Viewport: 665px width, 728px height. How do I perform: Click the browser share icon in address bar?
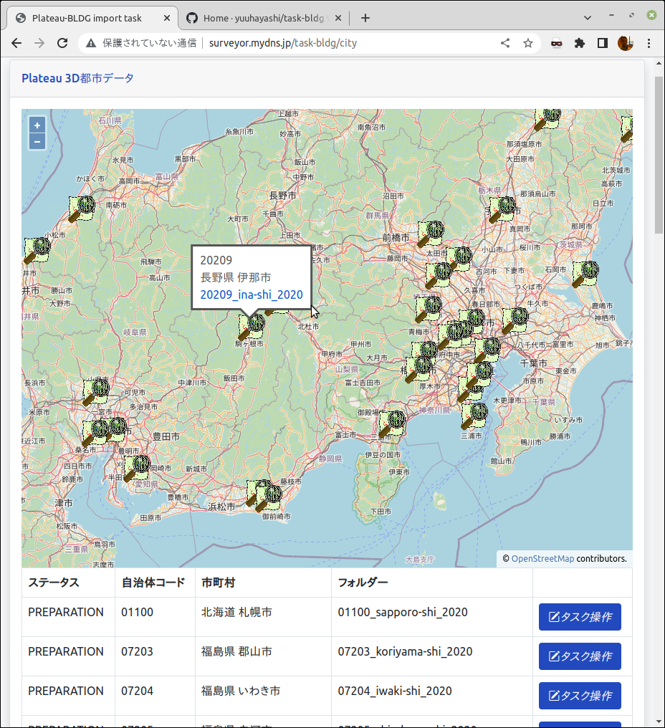pyautogui.click(x=505, y=43)
